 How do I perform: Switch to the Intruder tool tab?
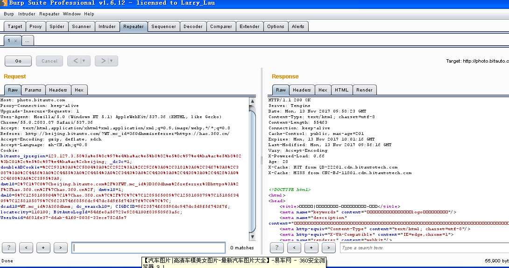(x=107, y=27)
